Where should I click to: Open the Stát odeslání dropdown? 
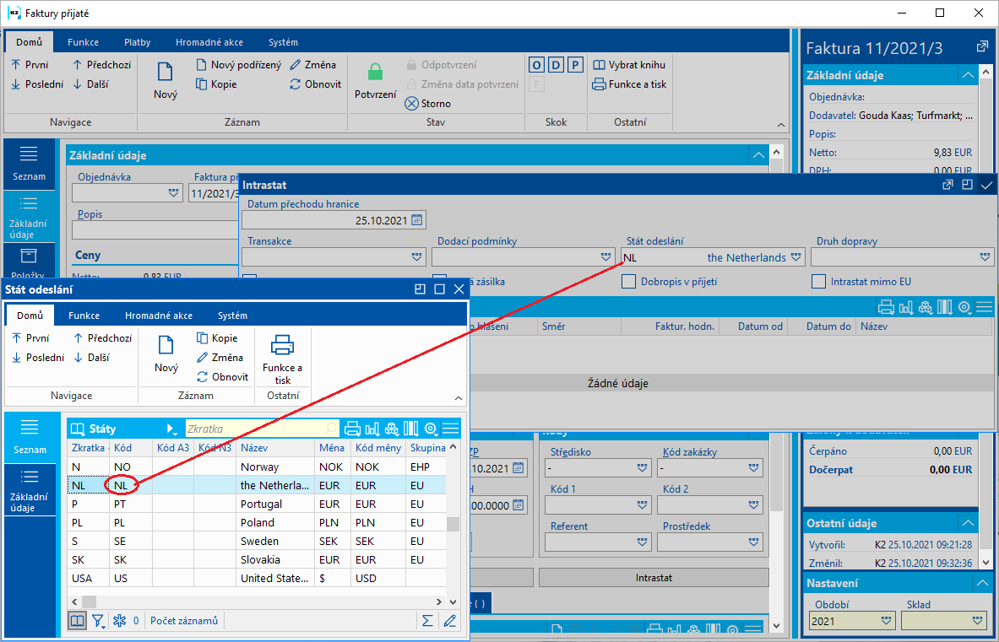click(x=795, y=257)
